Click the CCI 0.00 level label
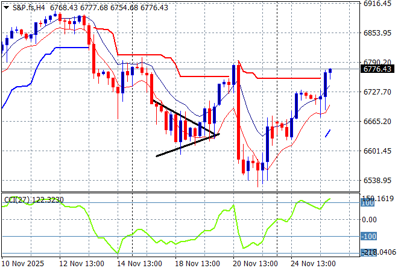Screen dimensions: 398x271 pos(369,220)
